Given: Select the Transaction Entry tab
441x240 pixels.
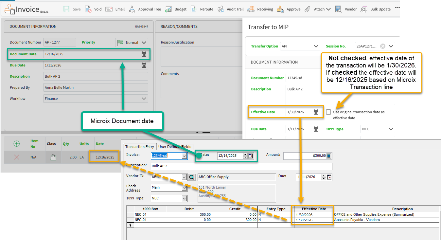Looking at the screenshot, I should (x=139, y=147).
